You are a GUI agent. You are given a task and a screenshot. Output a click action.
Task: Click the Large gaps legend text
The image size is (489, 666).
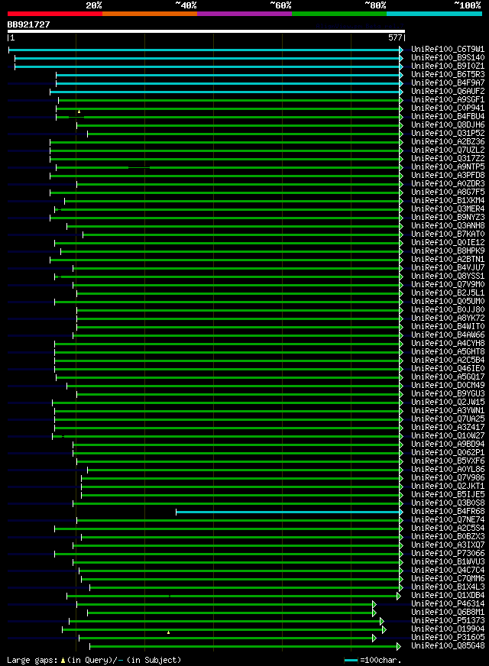click(32, 661)
